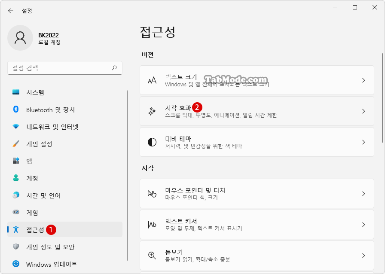
Task: Click the 앱 apps icon
Action: point(16,161)
